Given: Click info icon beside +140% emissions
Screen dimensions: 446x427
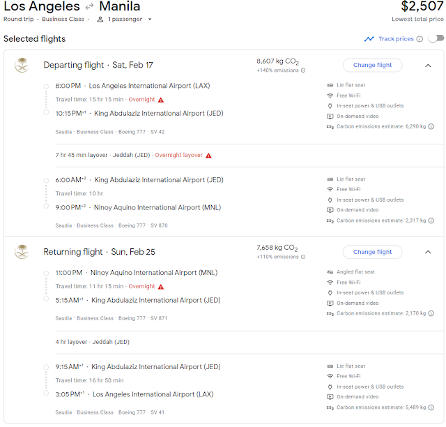Looking at the screenshot, I should (x=304, y=71).
